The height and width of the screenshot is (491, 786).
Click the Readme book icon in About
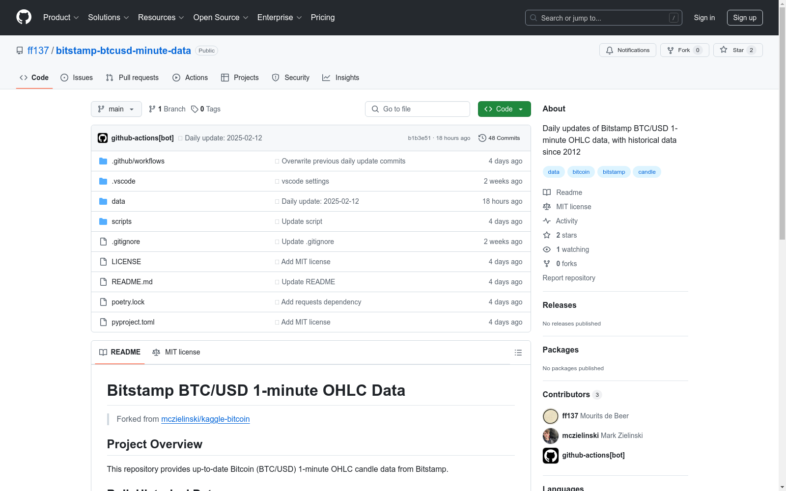tap(547, 192)
